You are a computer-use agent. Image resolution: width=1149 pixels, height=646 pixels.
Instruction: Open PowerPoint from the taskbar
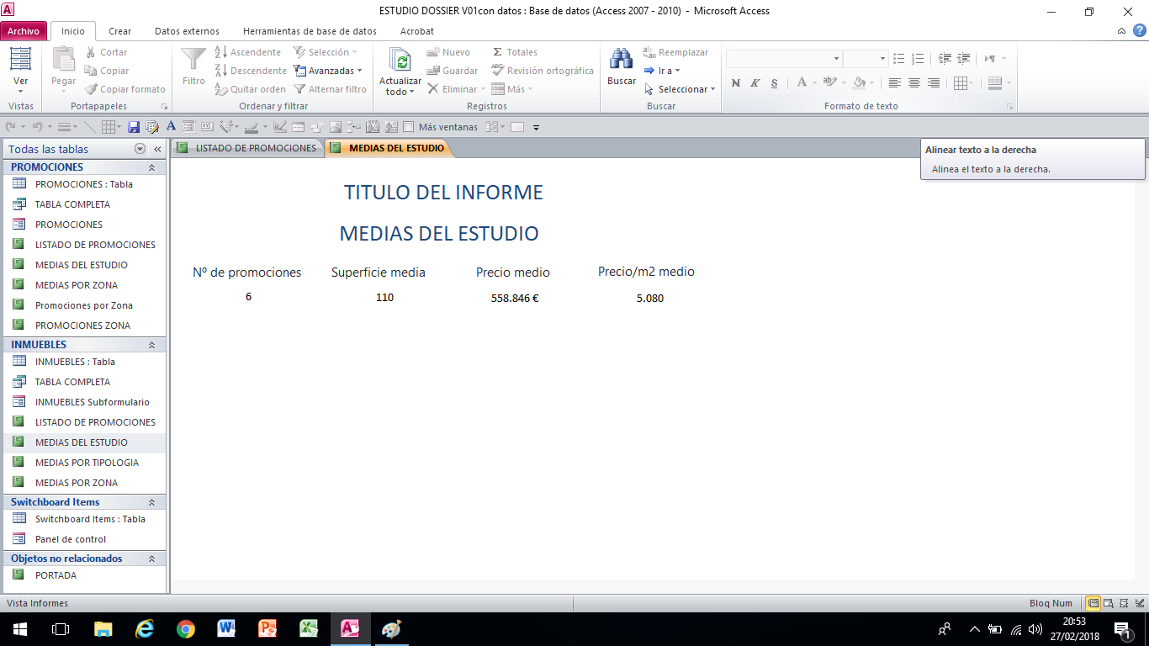pos(267,628)
